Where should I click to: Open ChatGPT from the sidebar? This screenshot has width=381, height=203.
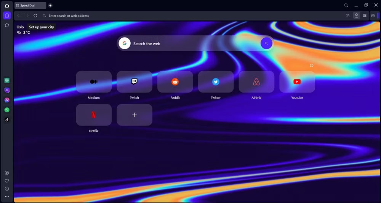coord(7,80)
